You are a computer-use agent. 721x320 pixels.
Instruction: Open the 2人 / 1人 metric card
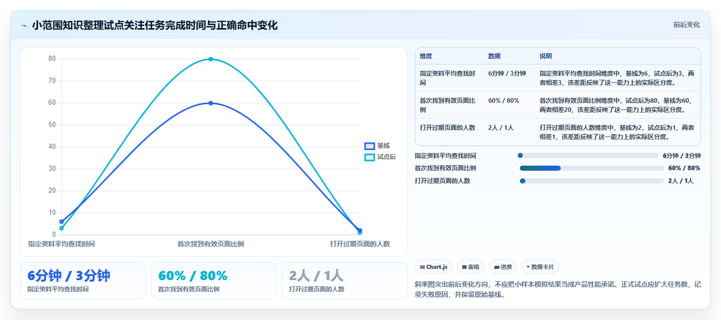345,281
